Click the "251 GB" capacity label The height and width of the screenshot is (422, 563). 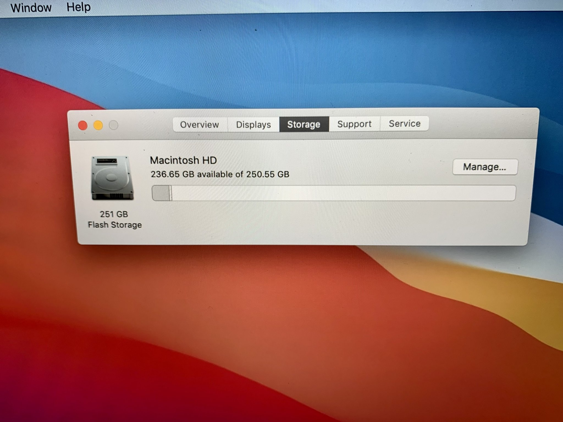(x=114, y=214)
